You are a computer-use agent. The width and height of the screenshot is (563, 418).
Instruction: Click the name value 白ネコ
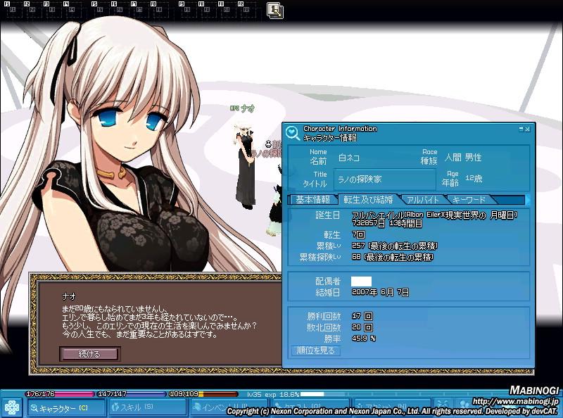348,158
